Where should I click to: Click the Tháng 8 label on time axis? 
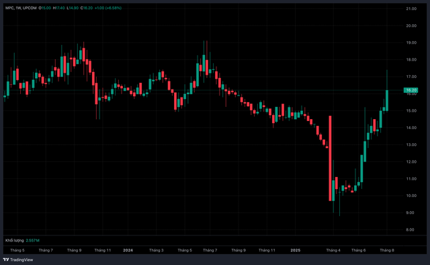[x=387, y=250]
